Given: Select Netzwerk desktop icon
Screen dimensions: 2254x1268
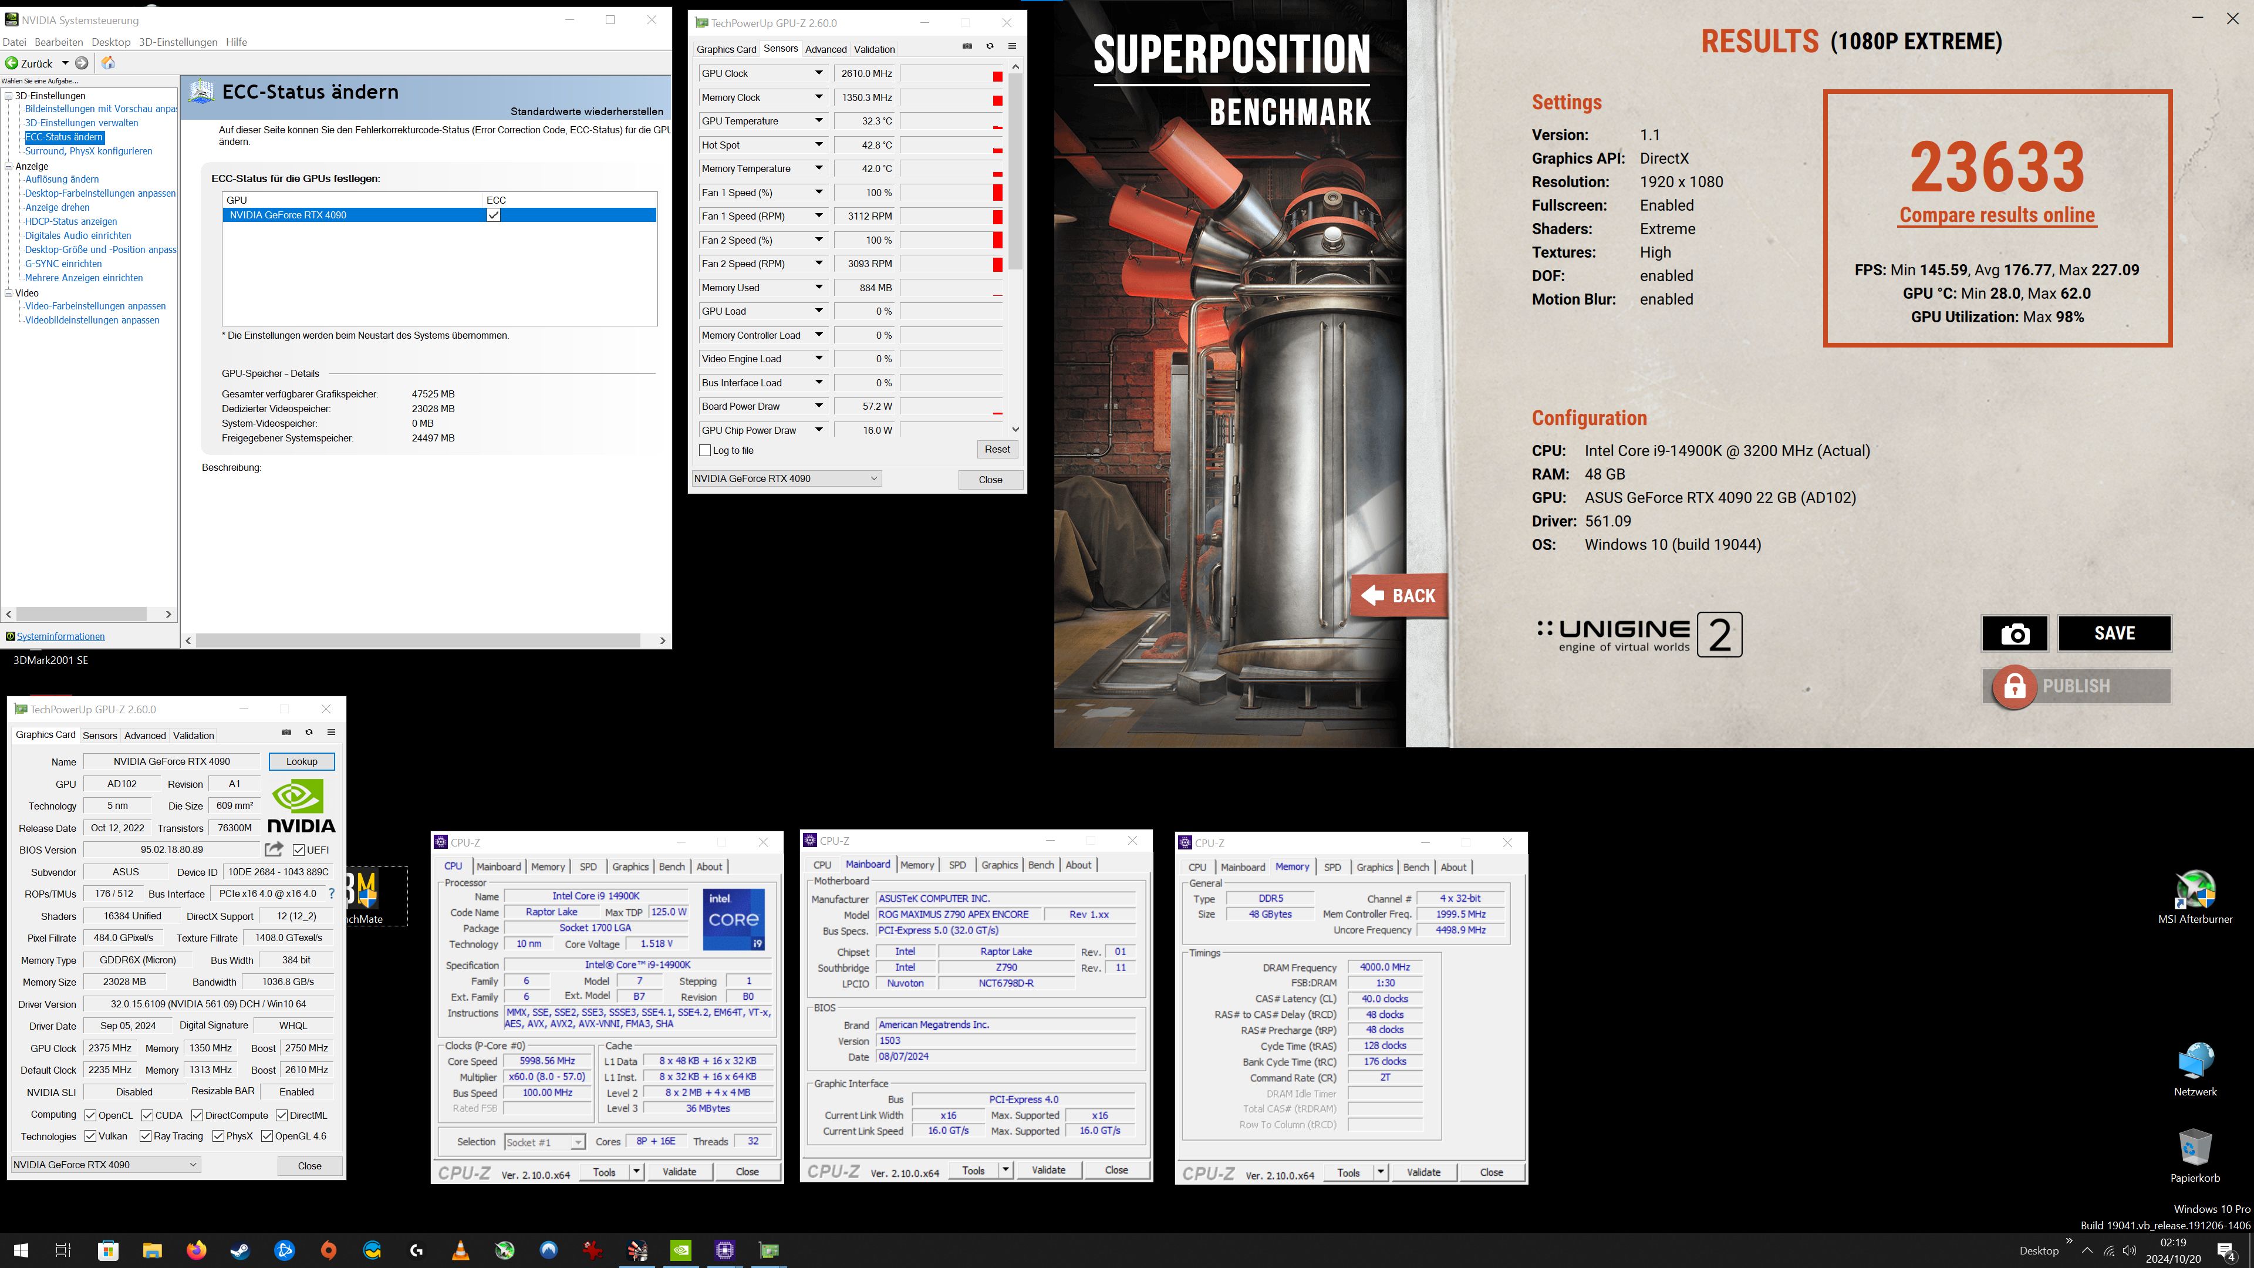Looking at the screenshot, I should [2195, 1070].
